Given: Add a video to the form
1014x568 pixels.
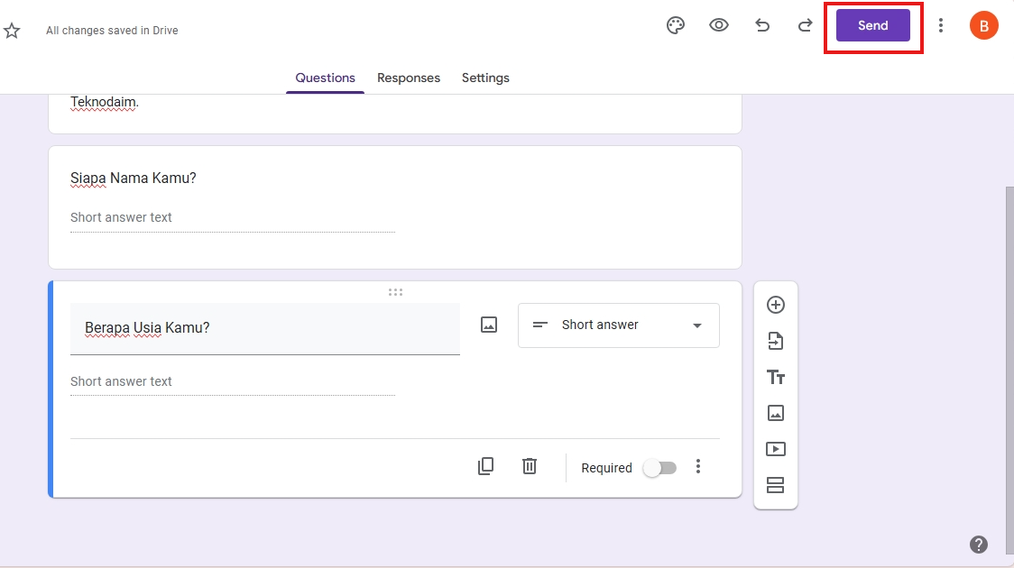Looking at the screenshot, I should tap(776, 448).
